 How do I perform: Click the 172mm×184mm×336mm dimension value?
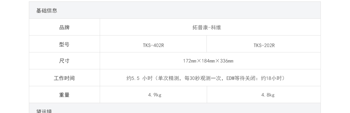[208, 61]
